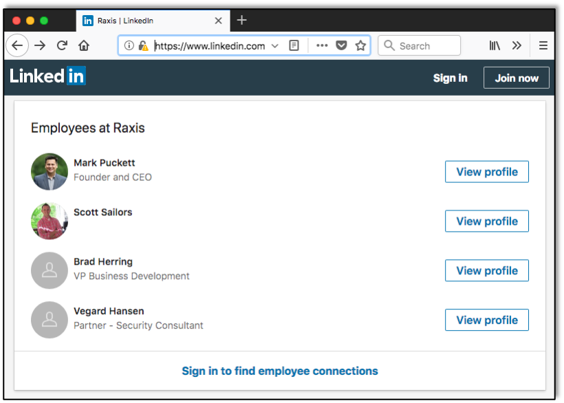Open the Page Actions ellipsis menu
The height and width of the screenshot is (403, 564).
tap(321, 45)
